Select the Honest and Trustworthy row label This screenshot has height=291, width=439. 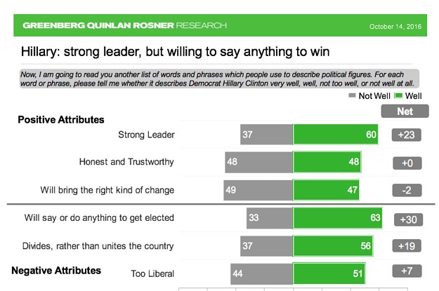[126, 162]
